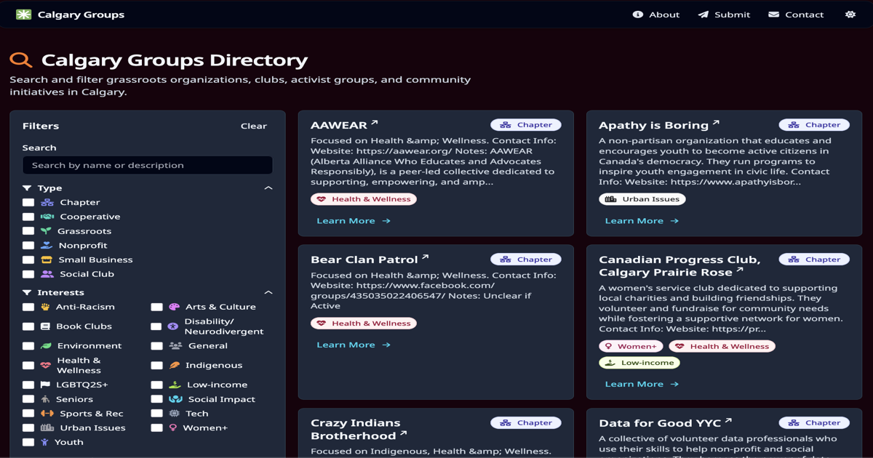Click the Search by name or description field

click(148, 165)
